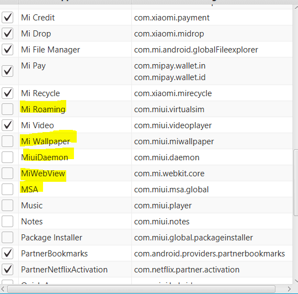Click package com.xiaomi.midrop

point(169,34)
